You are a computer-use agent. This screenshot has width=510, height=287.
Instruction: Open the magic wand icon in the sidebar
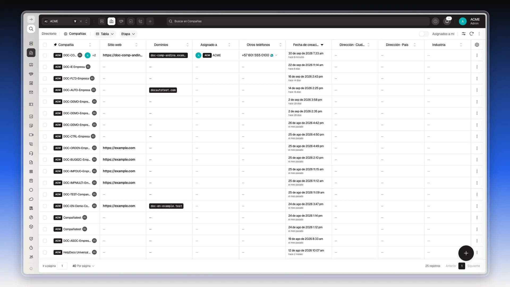tap(31, 257)
